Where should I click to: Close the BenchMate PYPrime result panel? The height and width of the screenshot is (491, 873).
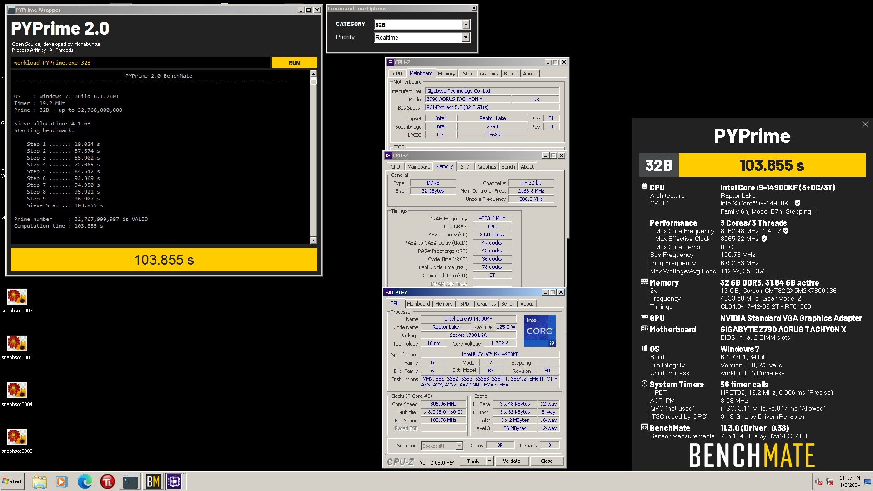pyautogui.click(x=865, y=125)
